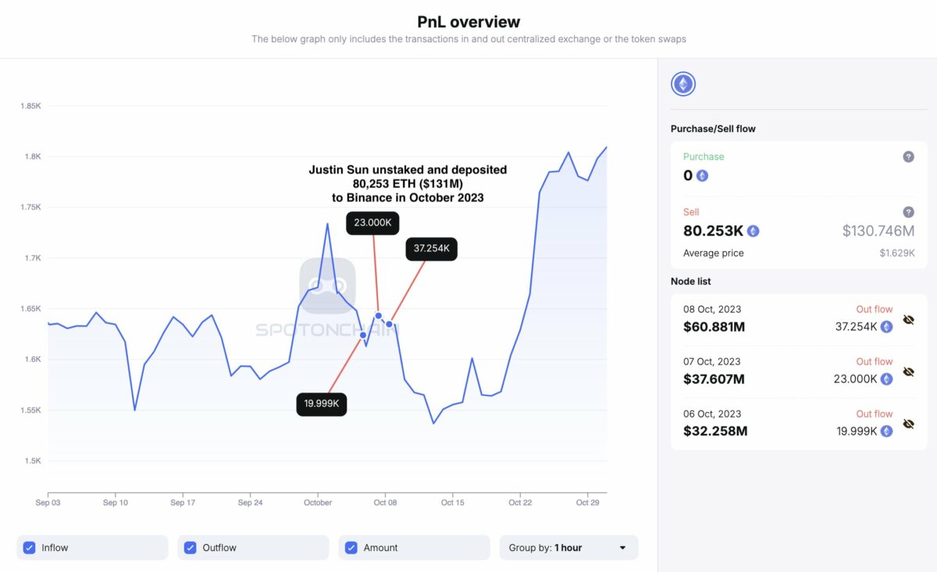Click the ETH icon beside Purchase 0
This screenshot has height=572, width=937.
[x=702, y=176]
